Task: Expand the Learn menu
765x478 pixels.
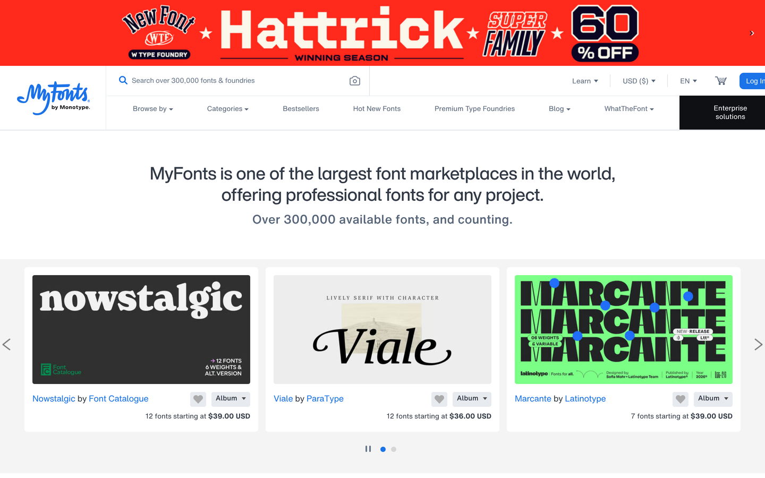Action: point(585,81)
